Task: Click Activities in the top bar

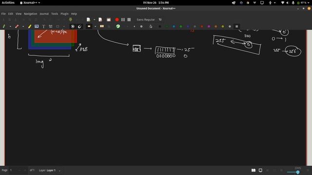Action: coord(8,3)
